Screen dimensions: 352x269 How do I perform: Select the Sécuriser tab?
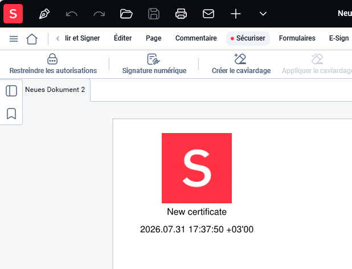[x=248, y=38]
